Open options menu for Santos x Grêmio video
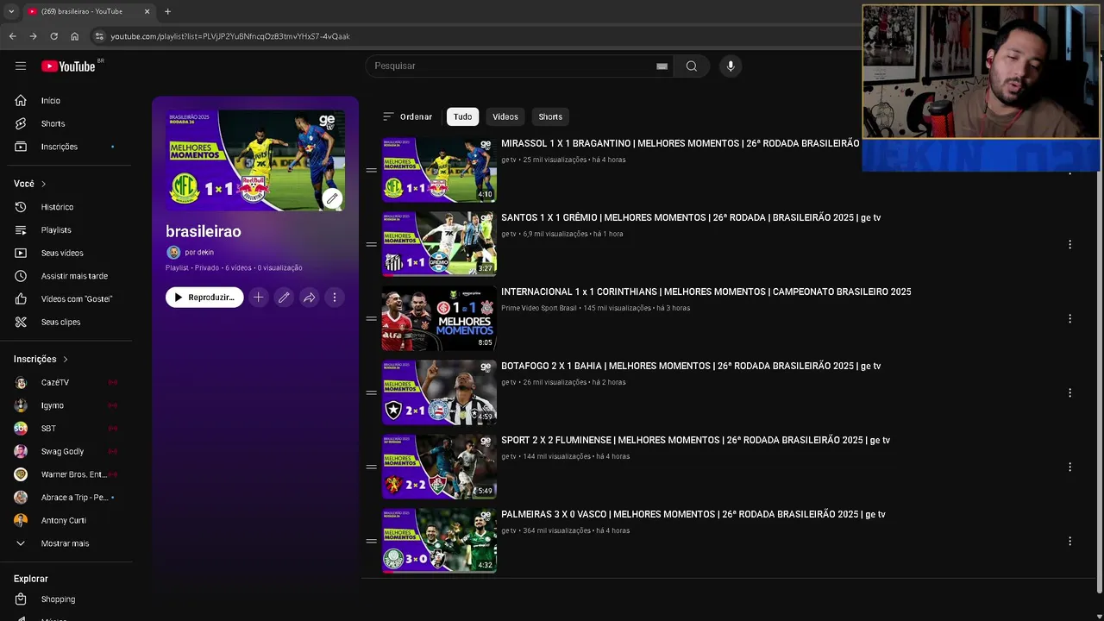The height and width of the screenshot is (621, 1104). [1069, 244]
